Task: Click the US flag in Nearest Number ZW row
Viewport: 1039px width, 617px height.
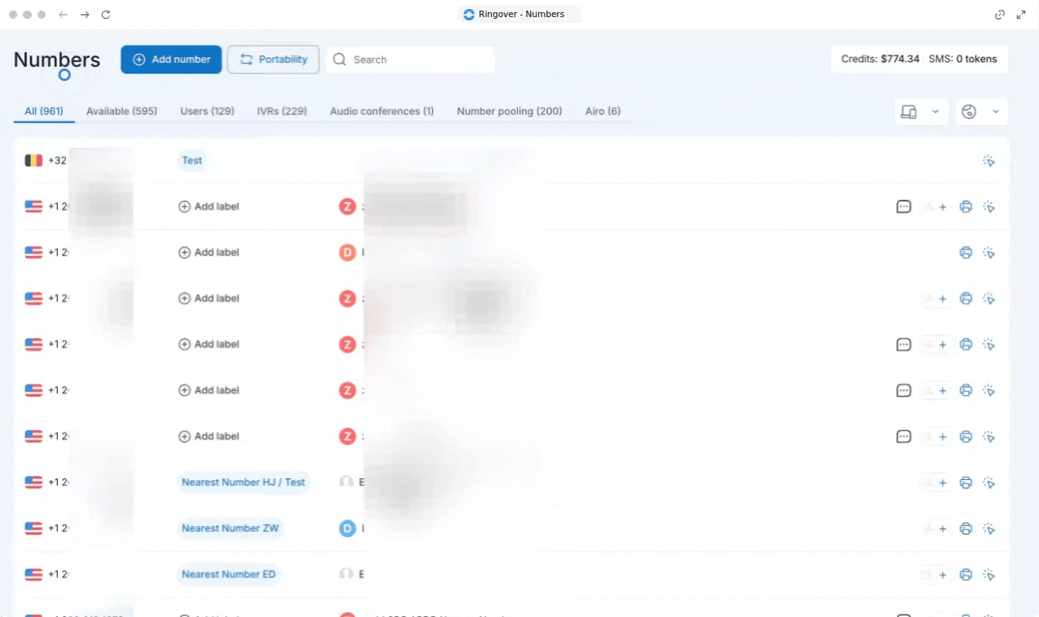Action: pyautogui.click(x=33, y=529)
